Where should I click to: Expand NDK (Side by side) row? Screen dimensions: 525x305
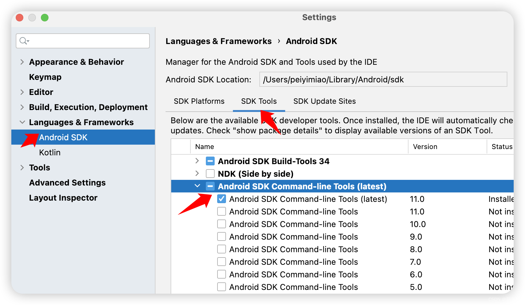[197, 174]
